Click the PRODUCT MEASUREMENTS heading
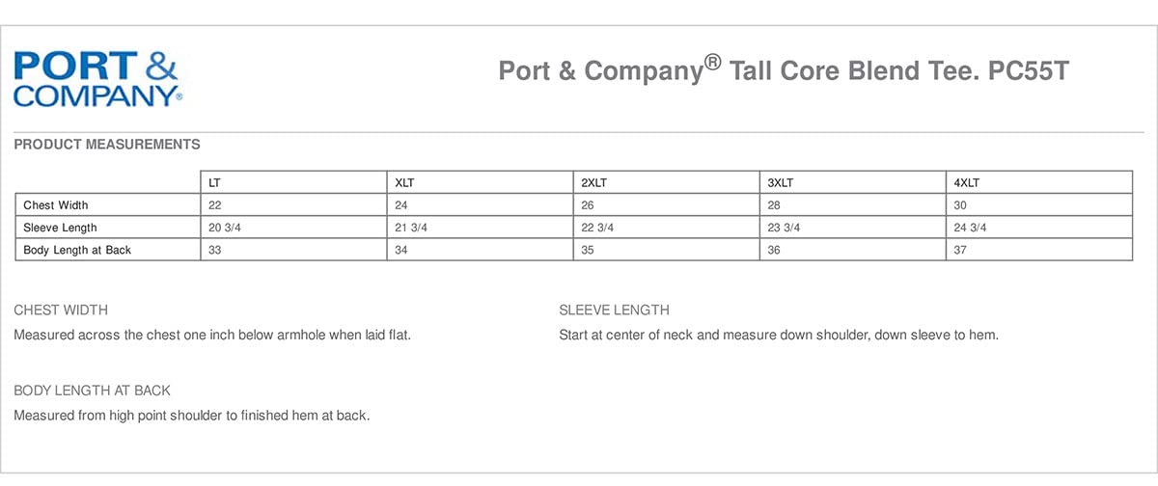Image resolution: width=1158 pixels, height=486 pixels. pyautogui.click(x=107, y=145)
